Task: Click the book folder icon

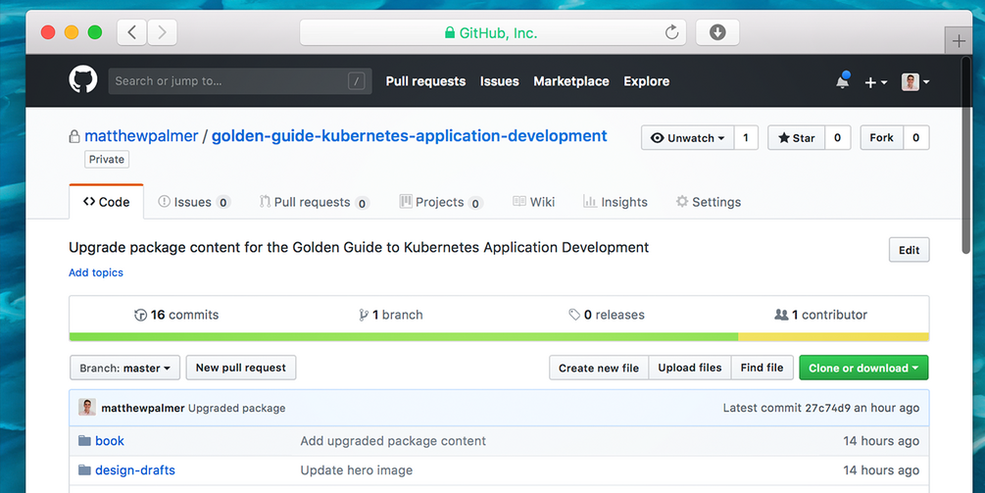Action: 84,441
